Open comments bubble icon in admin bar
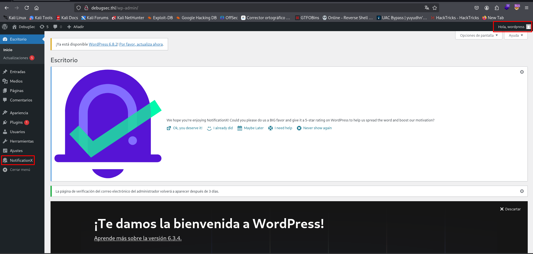Screen dimensions: 533x254 57,27
